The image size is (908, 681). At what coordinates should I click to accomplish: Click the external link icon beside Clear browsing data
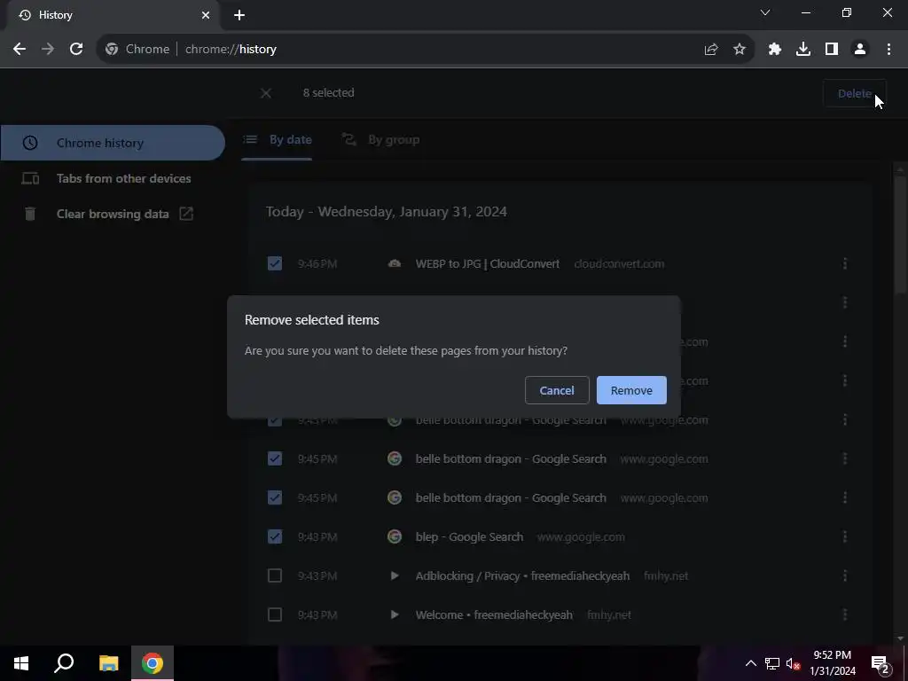(x=186, y=214)
